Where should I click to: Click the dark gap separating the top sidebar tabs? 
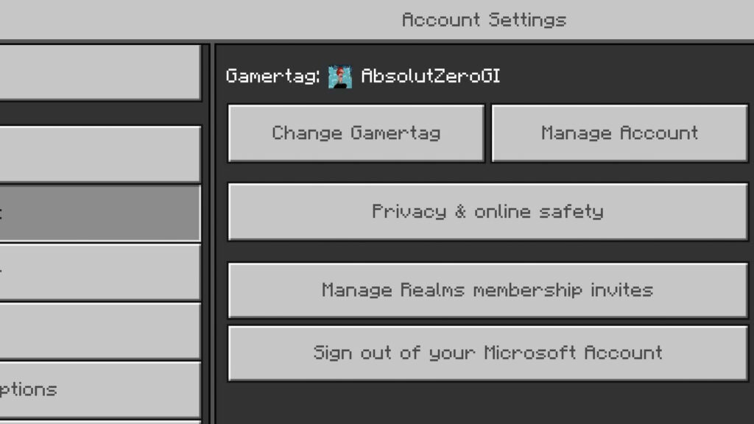pos(100,113)
